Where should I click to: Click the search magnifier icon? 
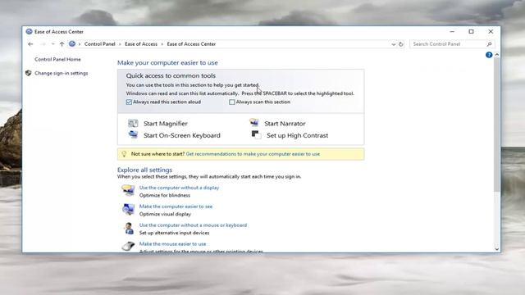click(x=489, y=44)
